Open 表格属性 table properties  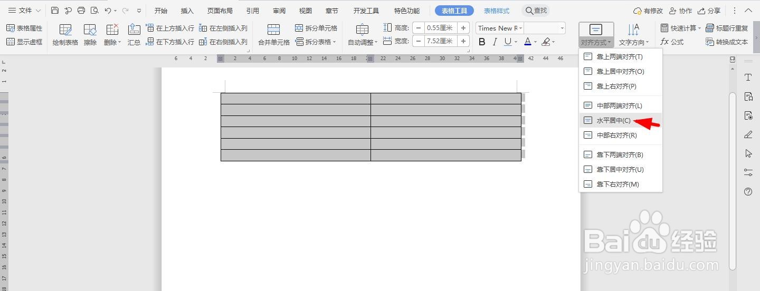[x=24, y=28]
